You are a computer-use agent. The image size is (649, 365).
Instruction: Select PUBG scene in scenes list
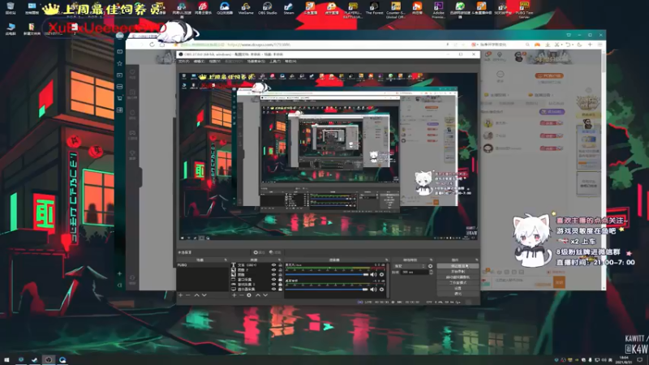202,265
